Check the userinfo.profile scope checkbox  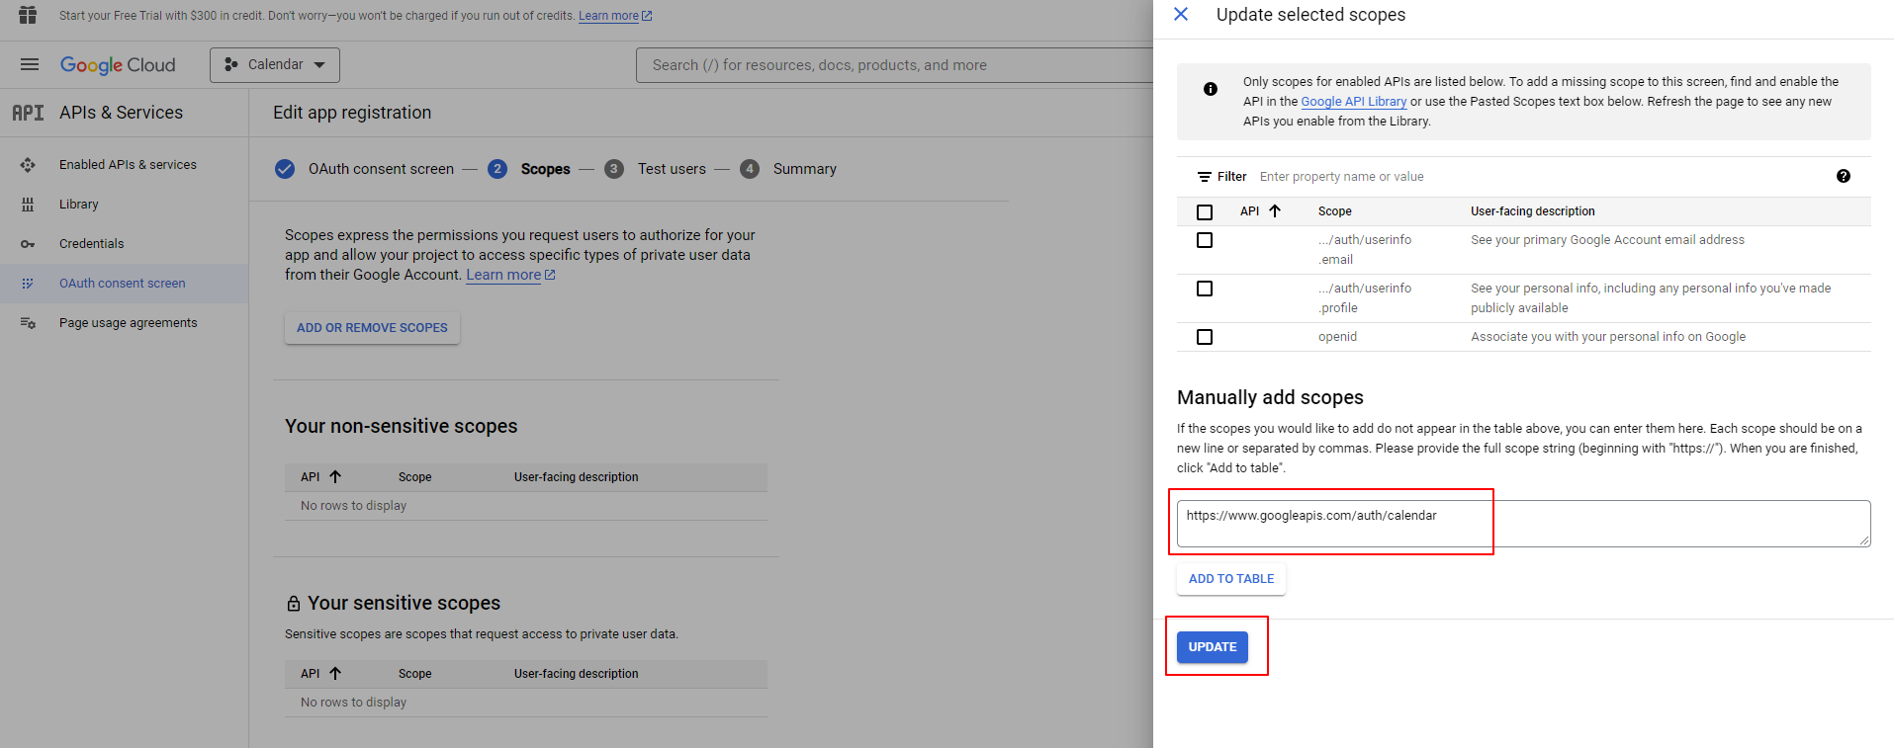pyautogui.click(x=1205, y=289)
